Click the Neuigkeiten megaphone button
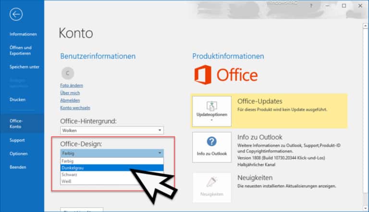Viewport: 369px width, 212px height. [x=212, y=188]
